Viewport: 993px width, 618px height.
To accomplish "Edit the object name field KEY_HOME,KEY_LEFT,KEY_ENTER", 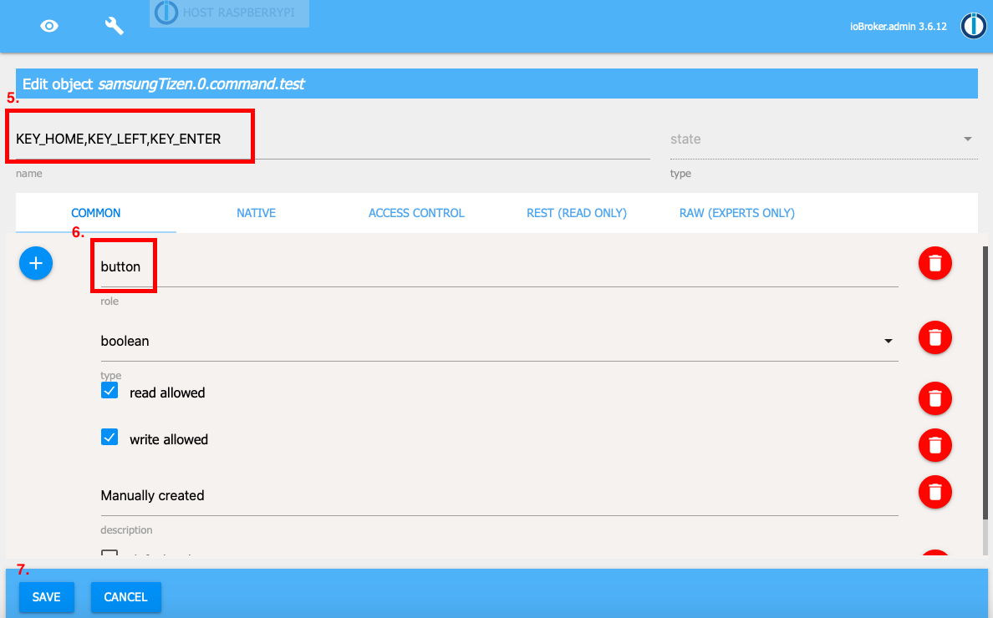I will (x=333, y=139).
